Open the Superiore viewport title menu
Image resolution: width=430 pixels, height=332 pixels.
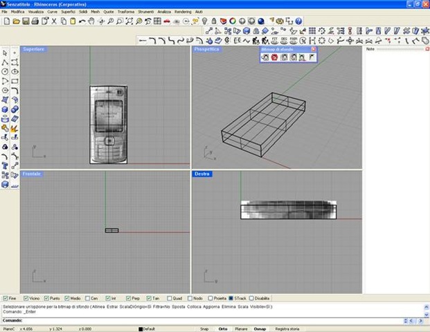click(34, 50)
